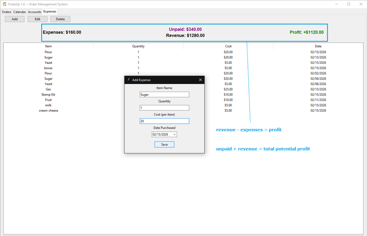Open the Calendar tab
Screen dimensions: 367x236
[19, 12]
